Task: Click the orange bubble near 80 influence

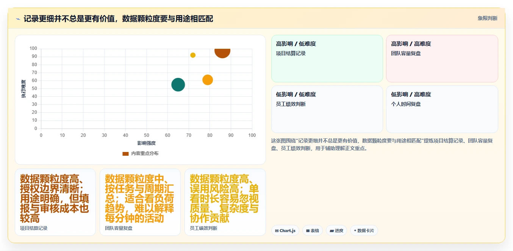Action: [x=208, y=80]
